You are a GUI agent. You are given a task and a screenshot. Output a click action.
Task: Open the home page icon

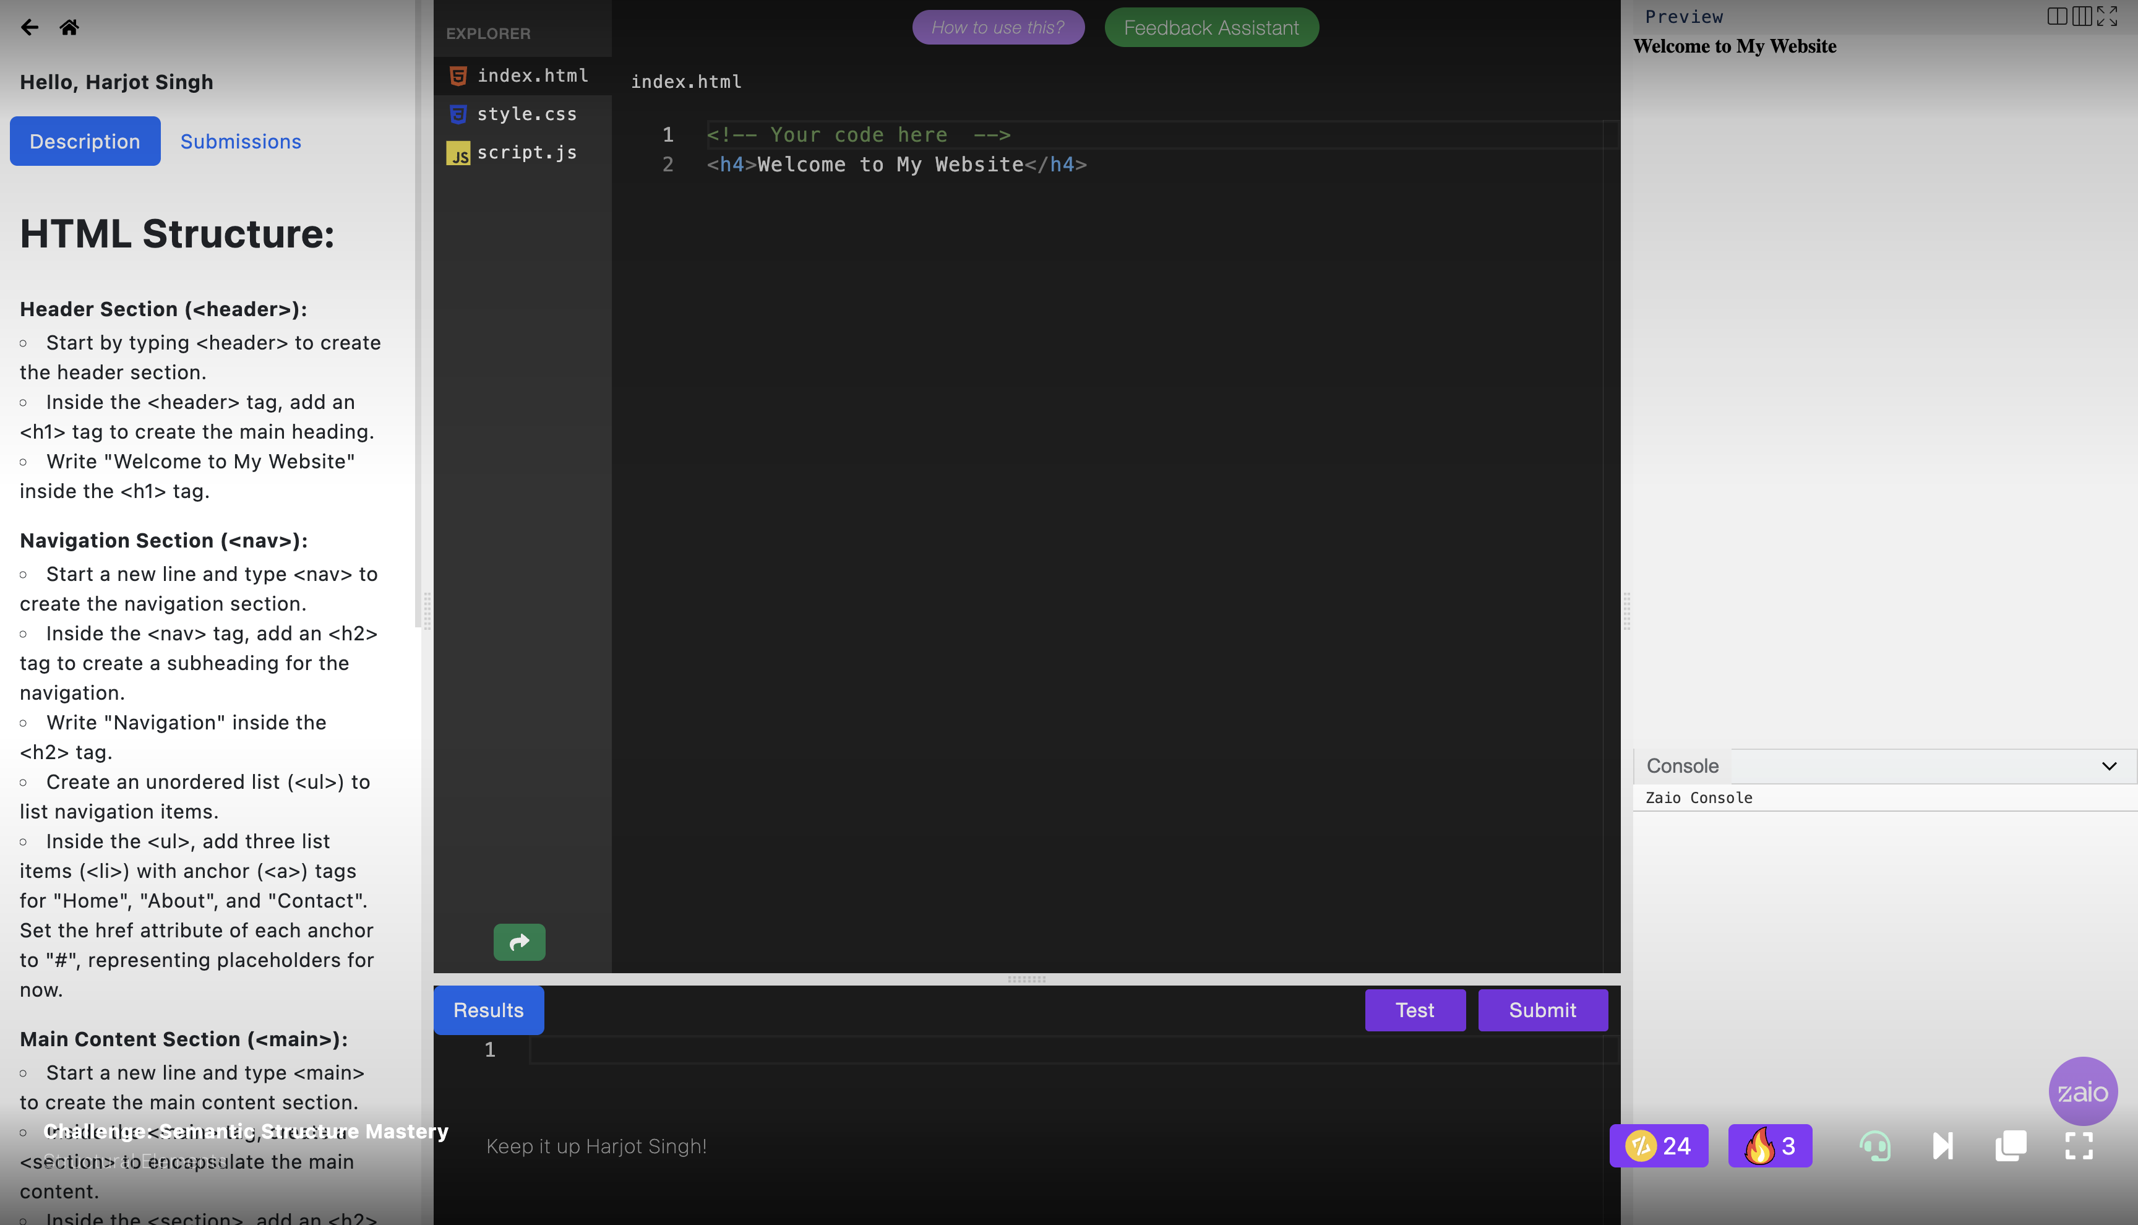(69, 27)
